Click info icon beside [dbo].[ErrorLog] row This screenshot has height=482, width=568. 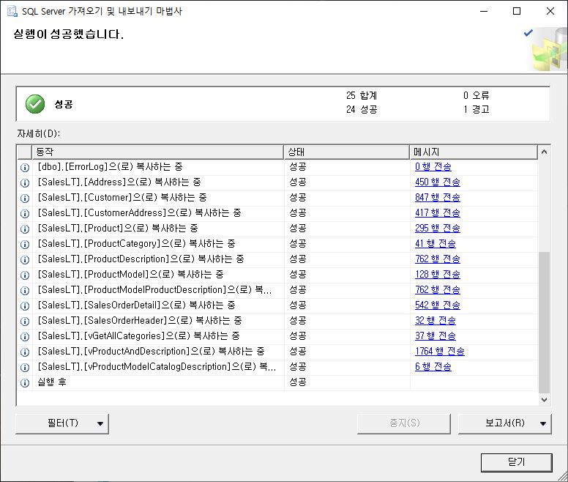click(x=25, y=168)
